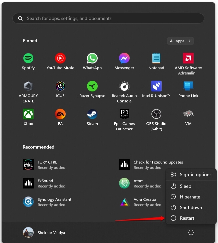Open recommended FURY CTRL item

(x=47, y=165)
